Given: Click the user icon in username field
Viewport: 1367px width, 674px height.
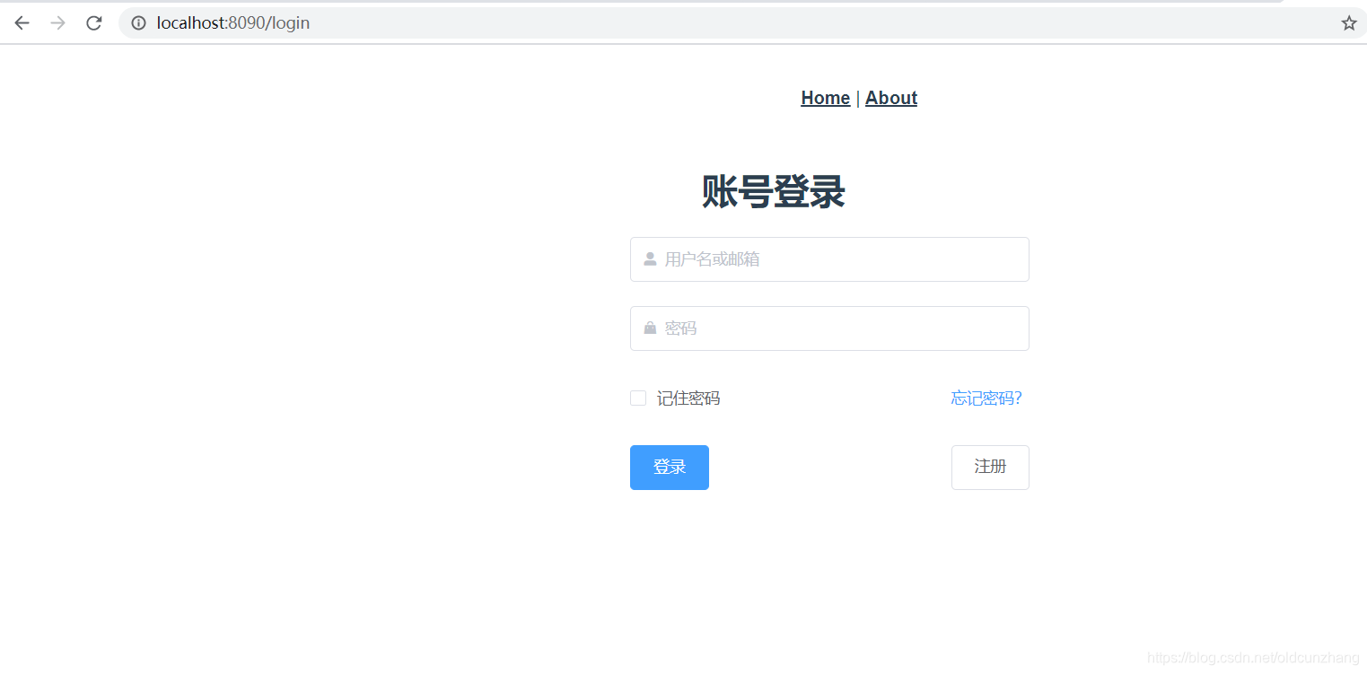Looking at the screenshot, I should click(x=649, y=259).
